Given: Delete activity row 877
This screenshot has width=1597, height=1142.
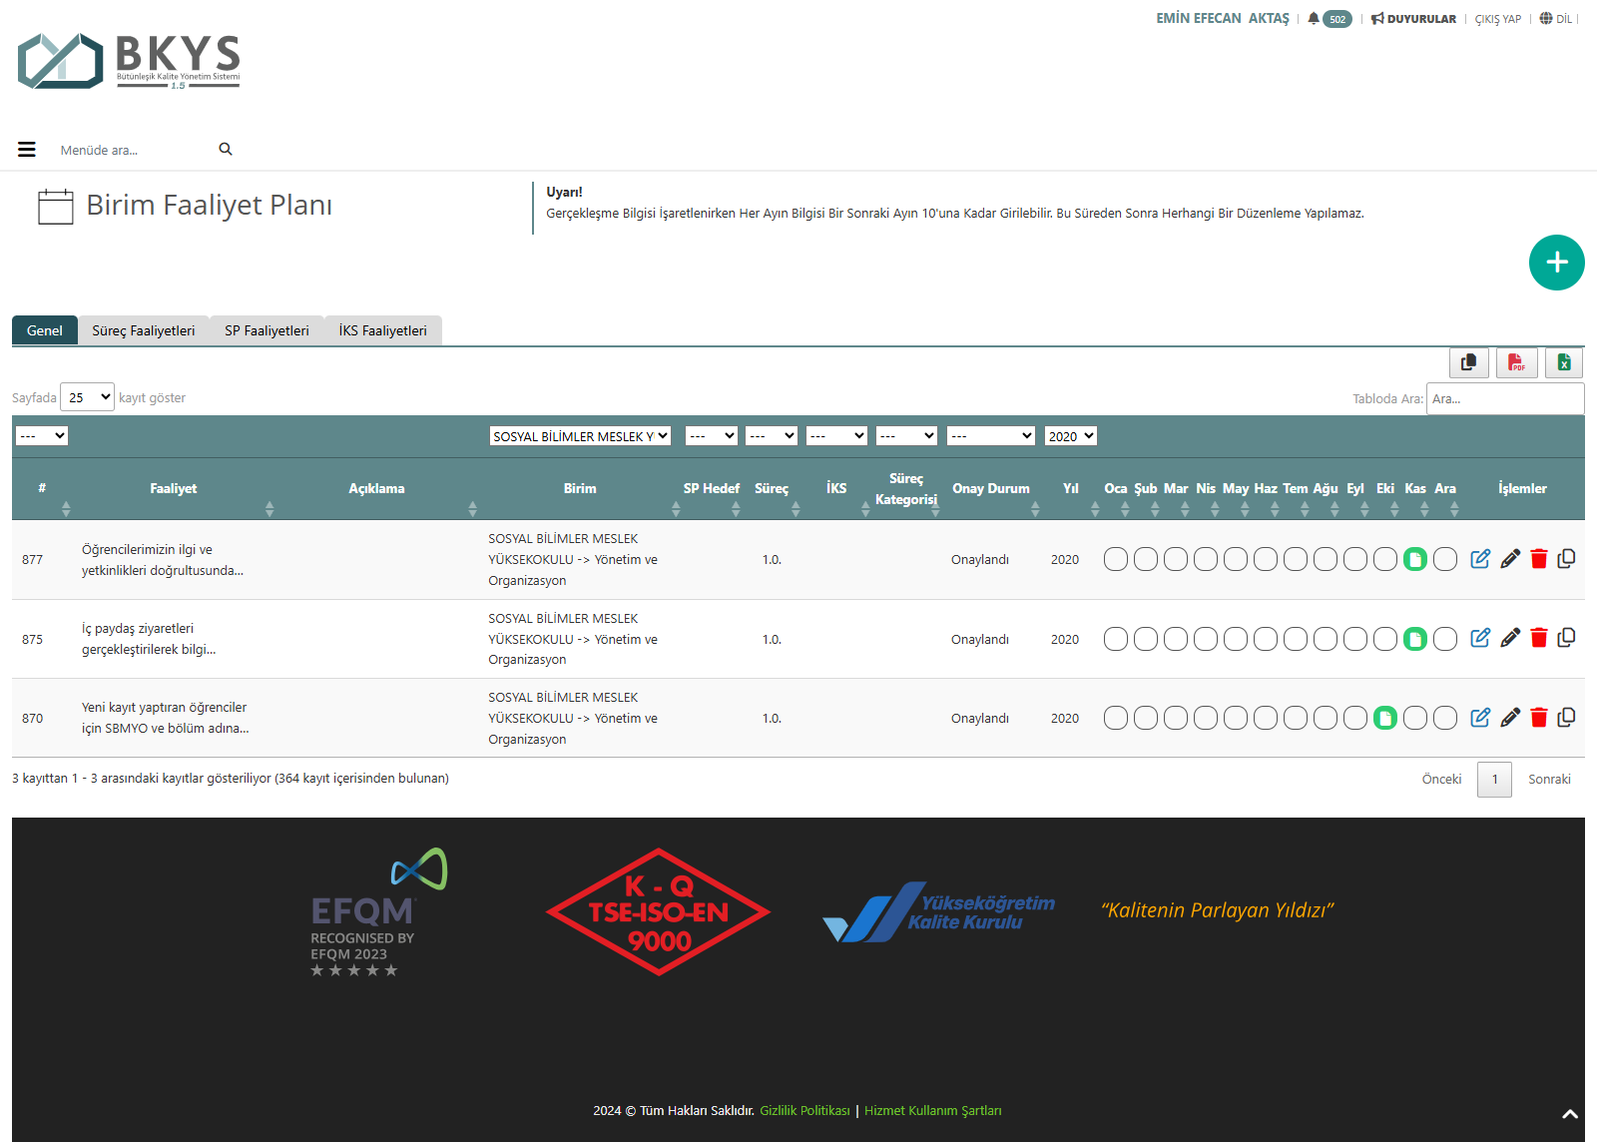Looking at the screenshot, I should pos(1538,559).
